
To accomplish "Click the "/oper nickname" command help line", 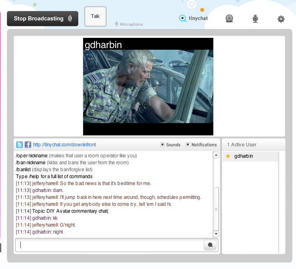I will coord(77,156).
